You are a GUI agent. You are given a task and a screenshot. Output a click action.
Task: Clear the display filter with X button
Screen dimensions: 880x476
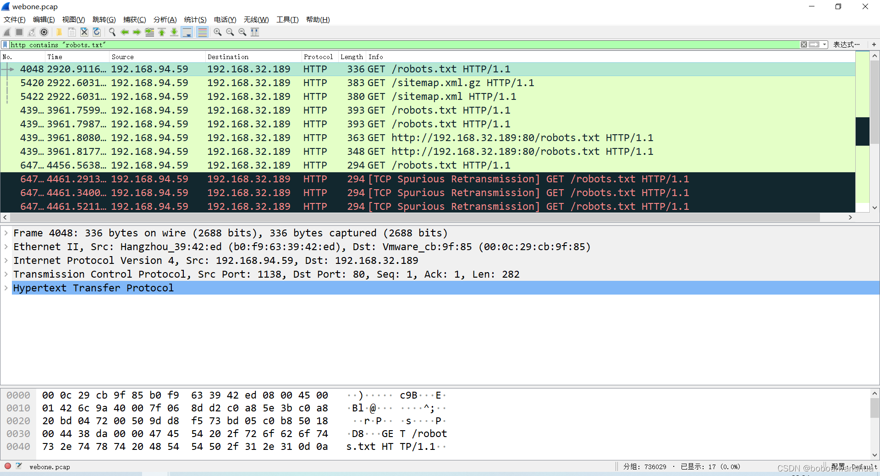pos(804,44)
